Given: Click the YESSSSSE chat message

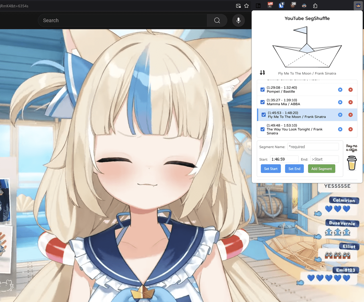Looking at the screenshot, I should click(x=337, y=186).
